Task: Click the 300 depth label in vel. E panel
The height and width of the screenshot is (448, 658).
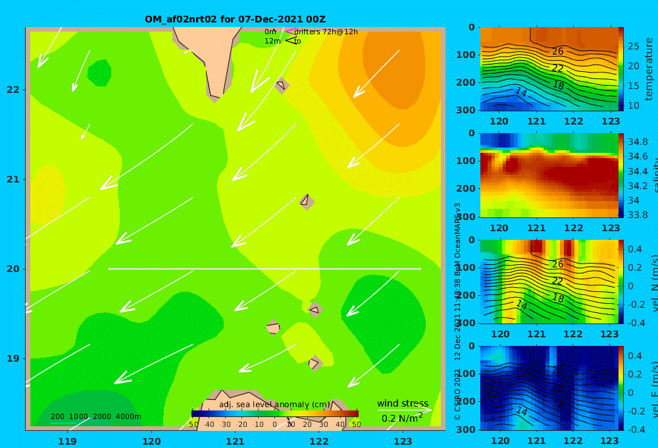Action: (466, 430)
